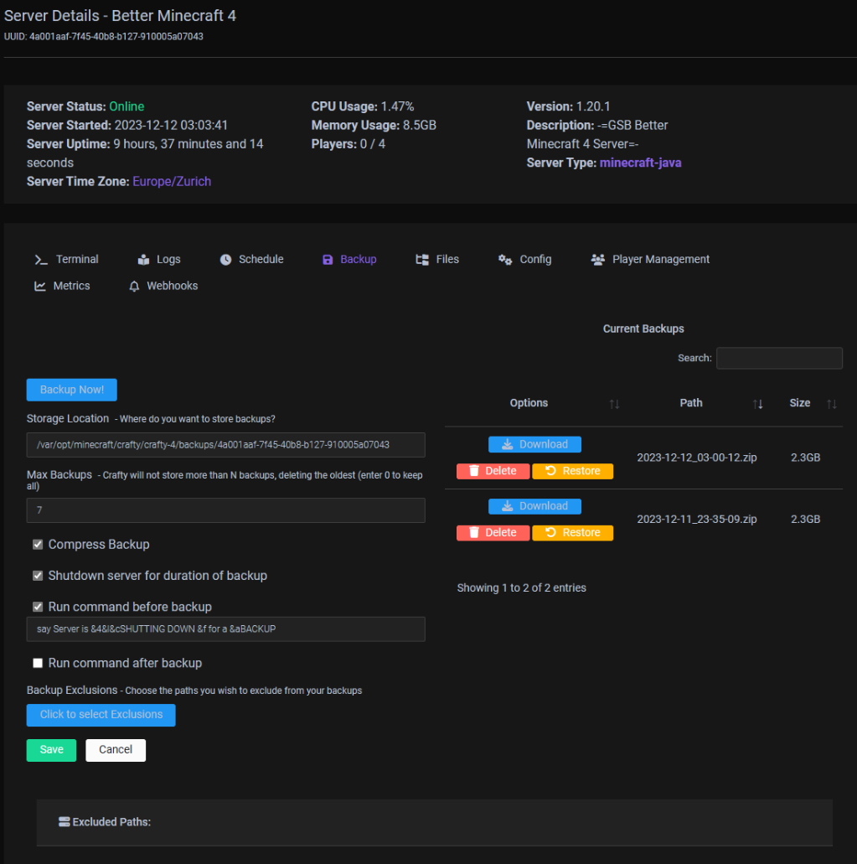Click the Metrics chart icon

click(x=40, y=286)
